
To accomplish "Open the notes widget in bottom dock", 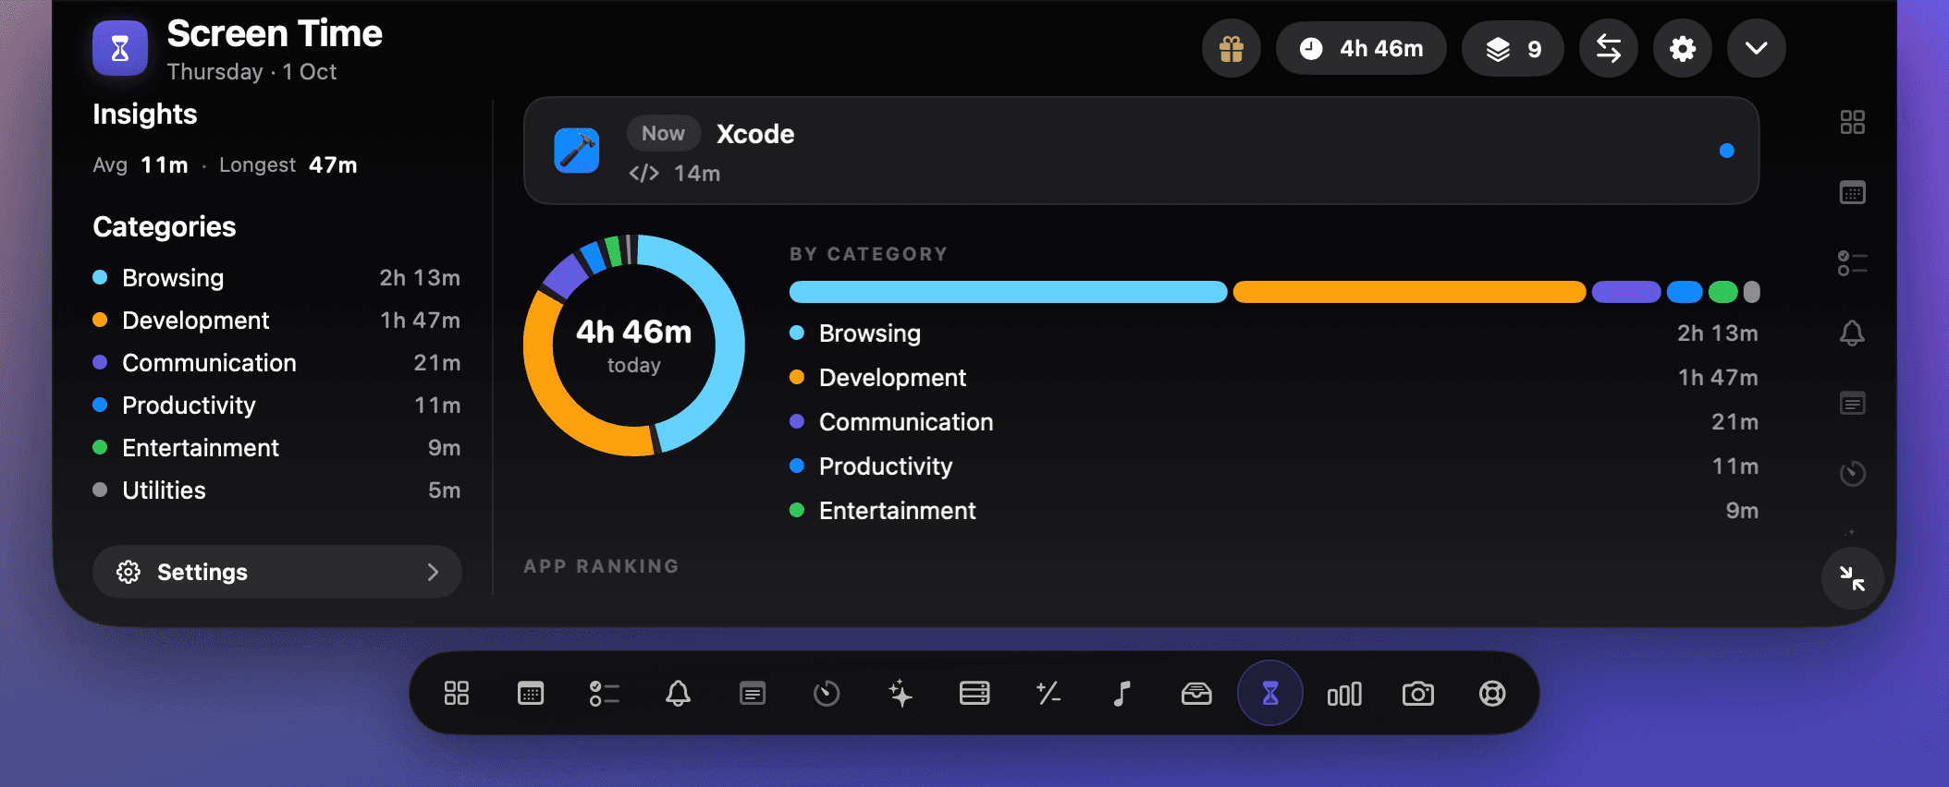I will [x=753, y=694].
